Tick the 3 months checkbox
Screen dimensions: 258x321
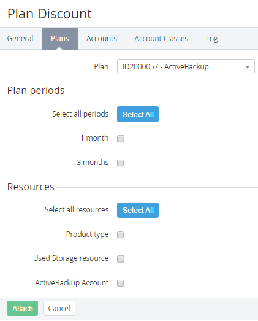coord(120,163)
